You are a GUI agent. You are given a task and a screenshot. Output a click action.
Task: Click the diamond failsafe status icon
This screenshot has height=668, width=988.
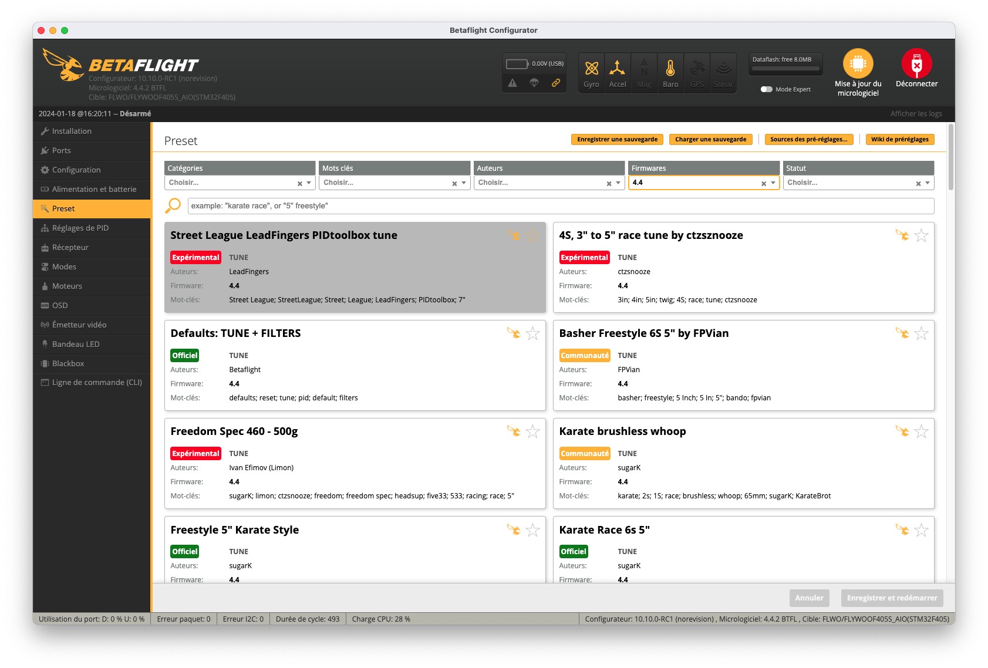(x=534, y=83)
